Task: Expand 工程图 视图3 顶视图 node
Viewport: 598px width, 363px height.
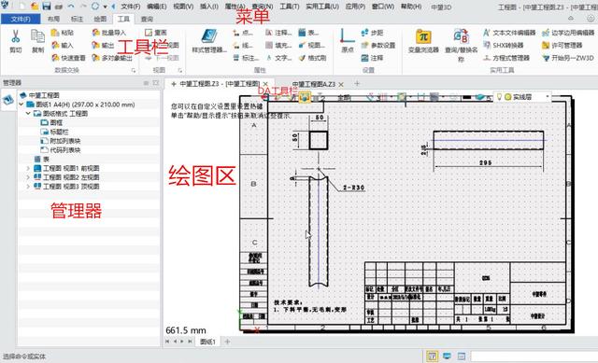Action: point(28,187)
